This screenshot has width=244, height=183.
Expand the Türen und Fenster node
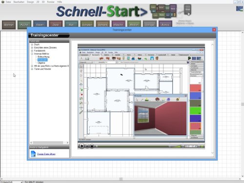point(32,69)
